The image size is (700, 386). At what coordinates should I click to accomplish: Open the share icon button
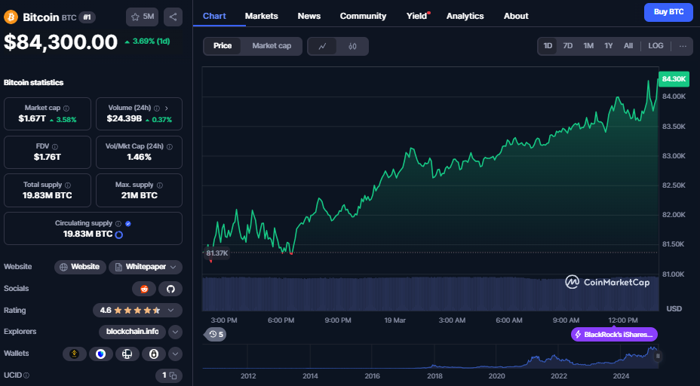(173, 17)
